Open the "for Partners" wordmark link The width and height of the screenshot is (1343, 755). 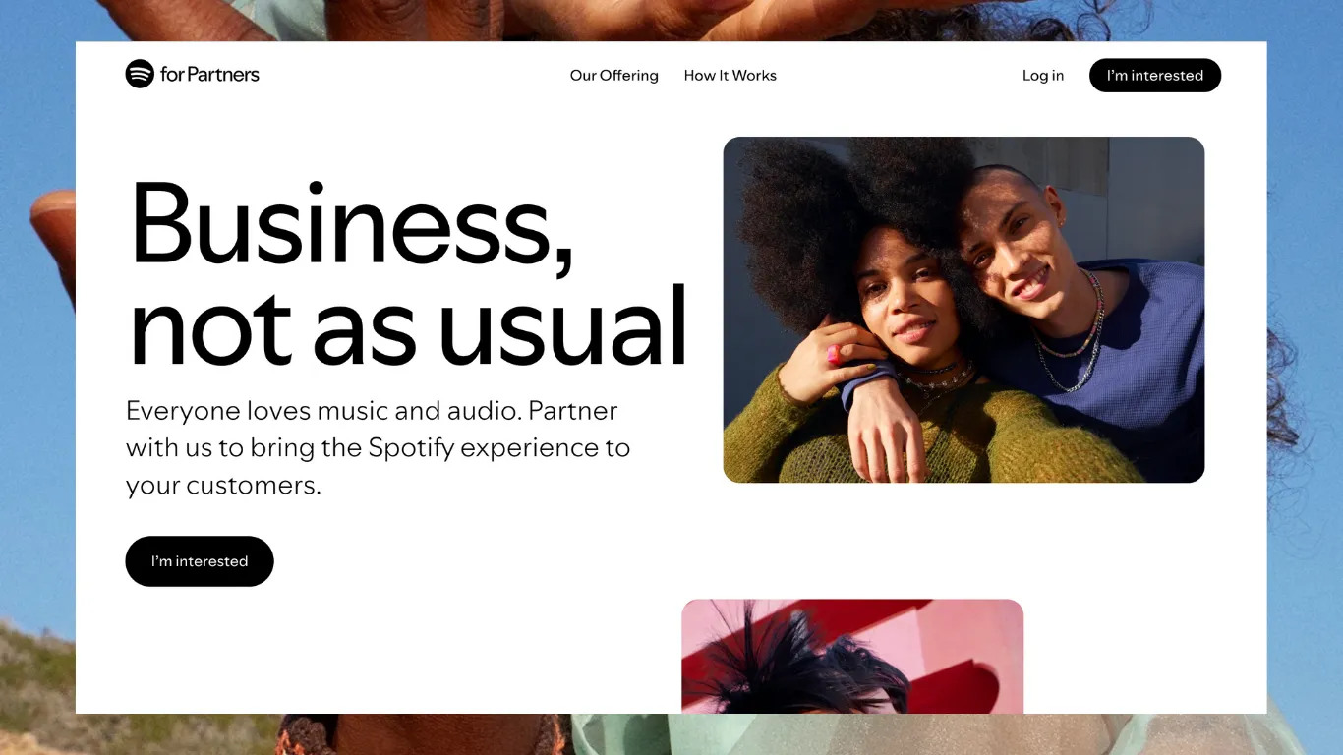click(x=209, y=75)
